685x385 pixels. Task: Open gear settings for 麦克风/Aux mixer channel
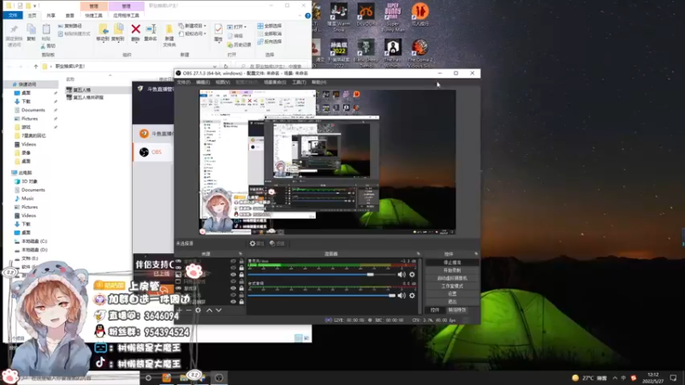[412, 275]
